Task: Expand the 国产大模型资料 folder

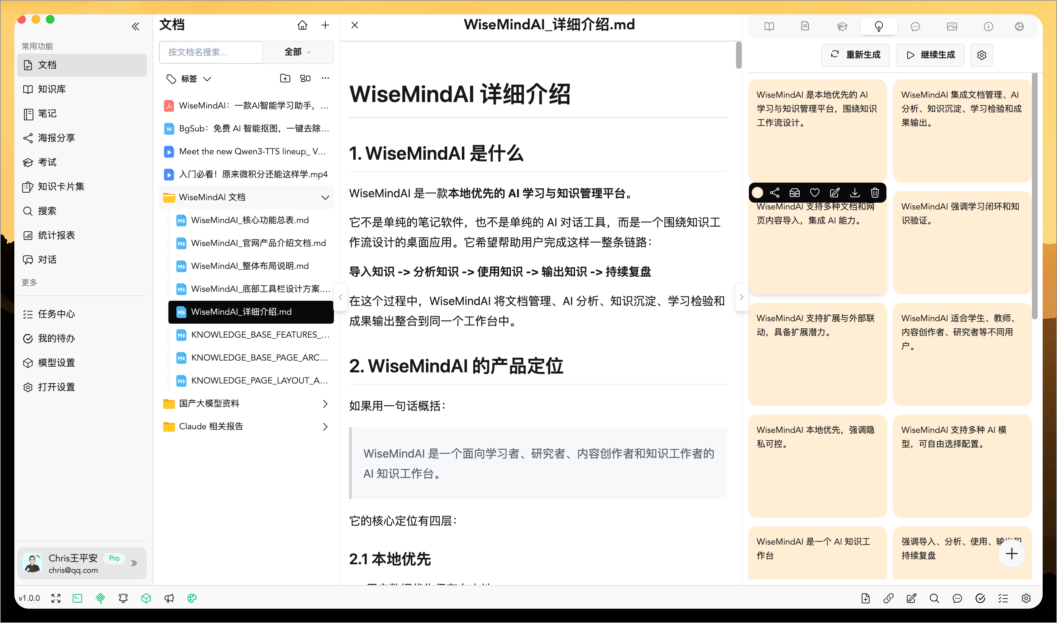Action: (325, 404)
